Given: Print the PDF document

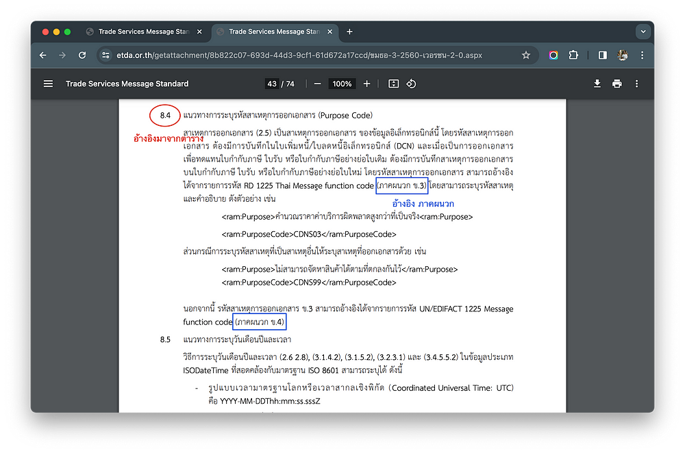Looking at the screenshot, I should click(x=617, y=83).
